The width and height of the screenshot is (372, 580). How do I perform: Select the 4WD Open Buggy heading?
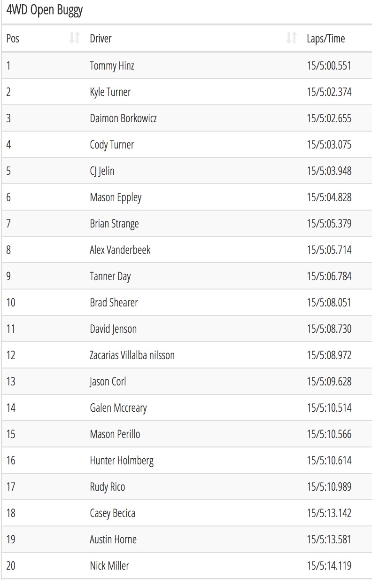click(x=45, y=11)
